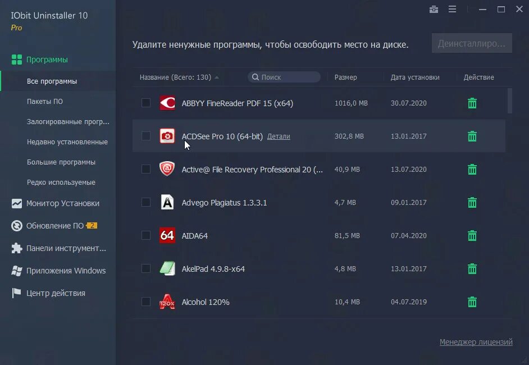Click the update count badge 2
The width and height of the screenshot is (529, 365).
pyautogui.click(x=92, y=226)
